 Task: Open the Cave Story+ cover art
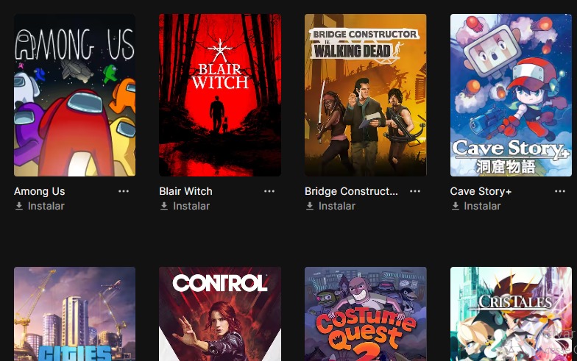click(x=511, y=96)
